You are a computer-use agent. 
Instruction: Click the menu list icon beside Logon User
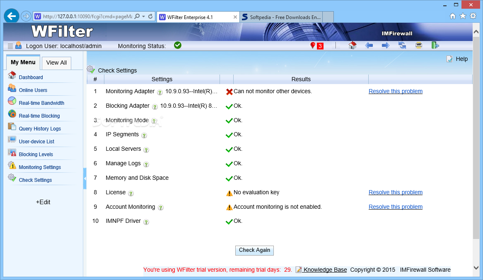[10, 46]
